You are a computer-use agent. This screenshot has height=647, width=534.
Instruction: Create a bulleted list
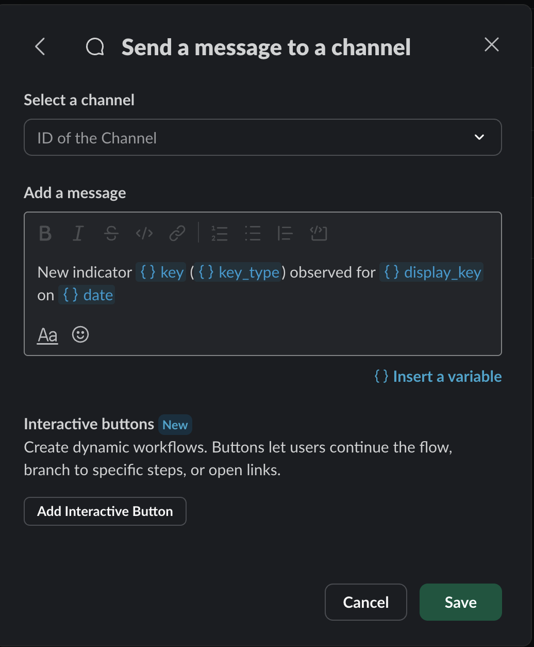pyautogui.click(x=252, y=233)
